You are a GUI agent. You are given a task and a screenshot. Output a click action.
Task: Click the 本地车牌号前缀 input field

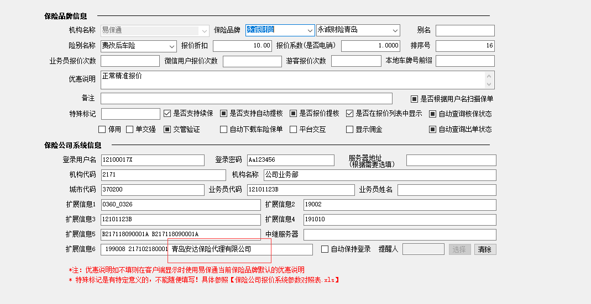[465, 61]
